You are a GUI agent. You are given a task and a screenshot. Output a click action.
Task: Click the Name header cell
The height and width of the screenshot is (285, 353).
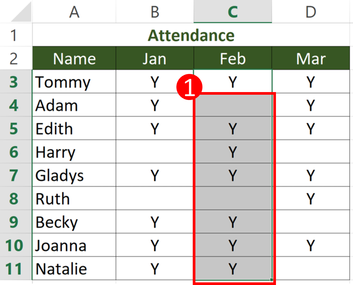[74, 58]
